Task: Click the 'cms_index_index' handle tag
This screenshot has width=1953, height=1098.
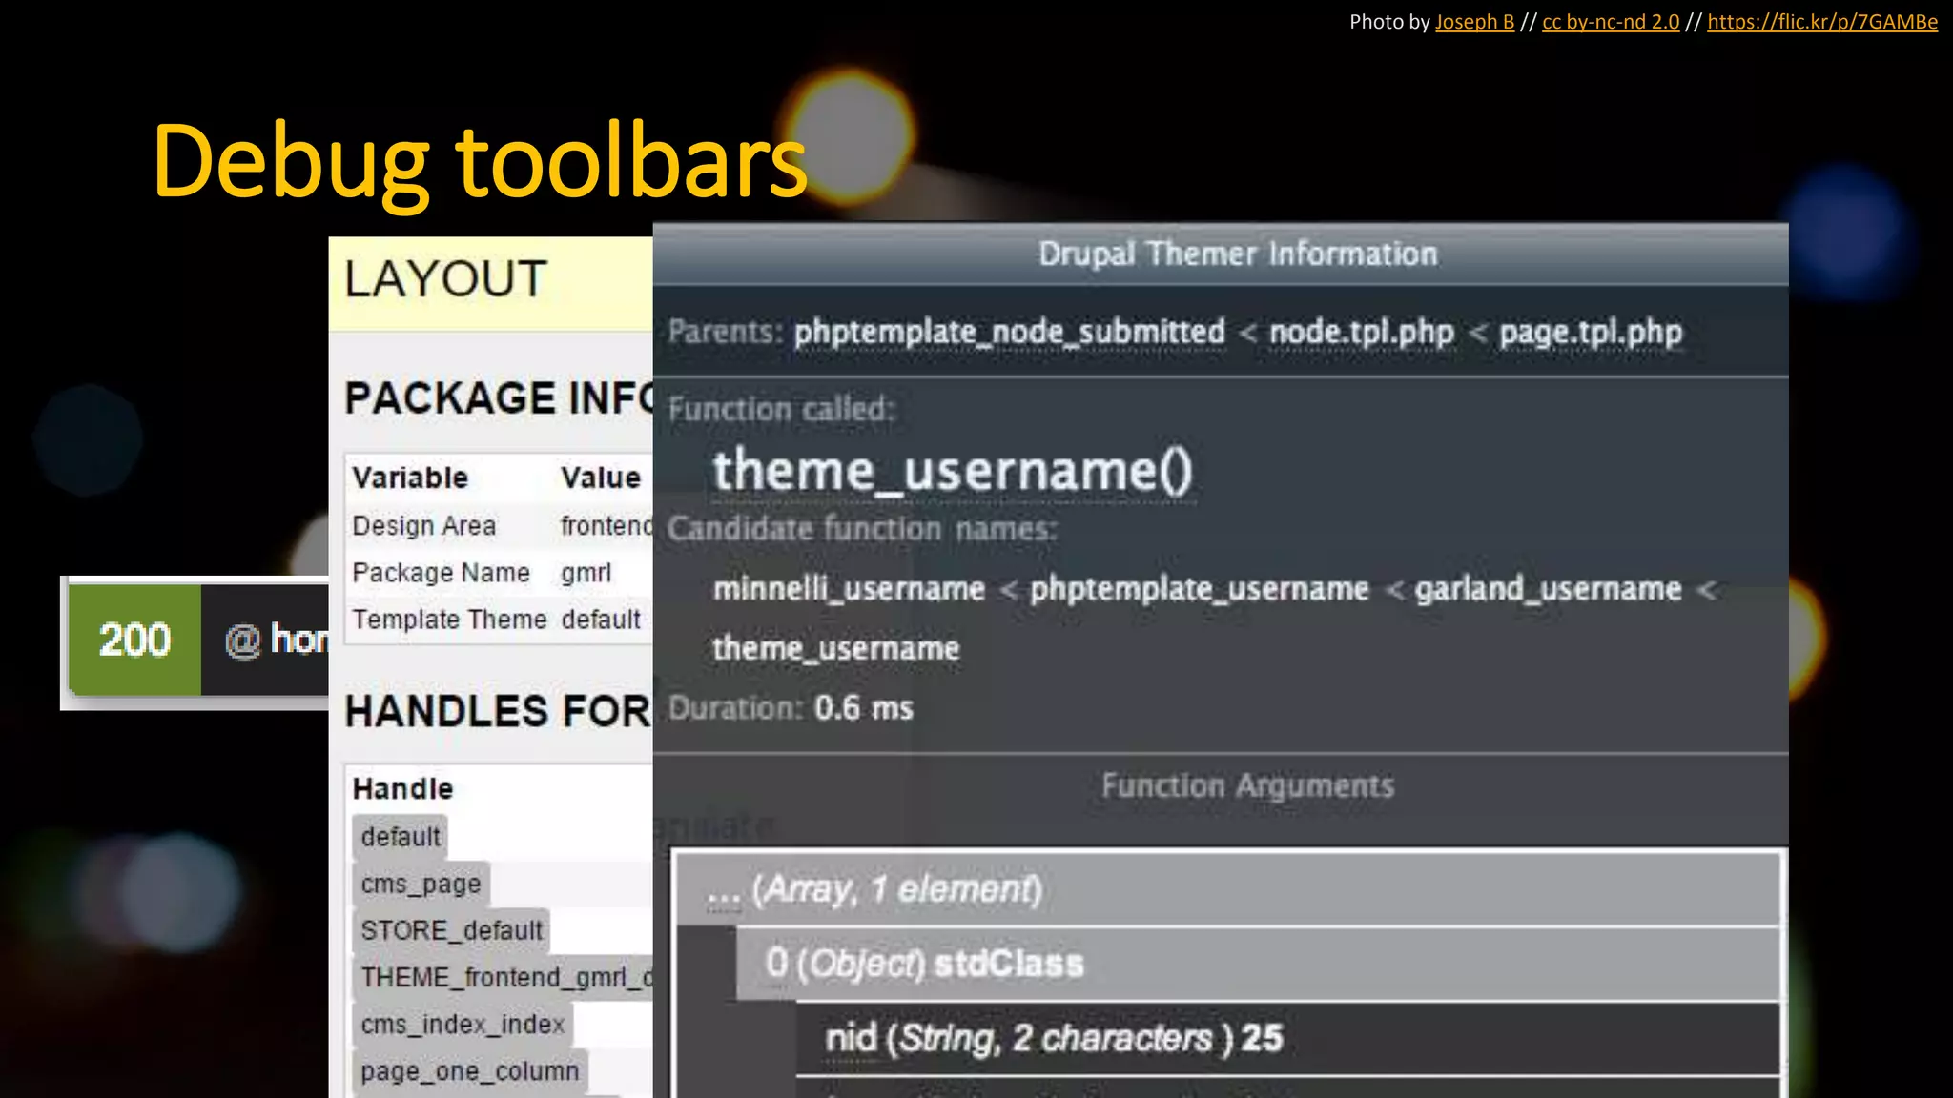Action: click(x=463, y=1025)
